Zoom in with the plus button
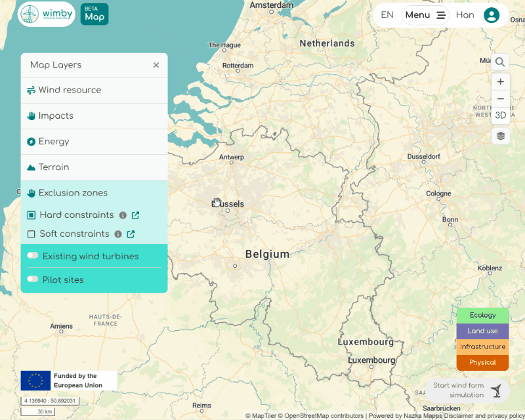Screen dimensions: 525x420 500,81
